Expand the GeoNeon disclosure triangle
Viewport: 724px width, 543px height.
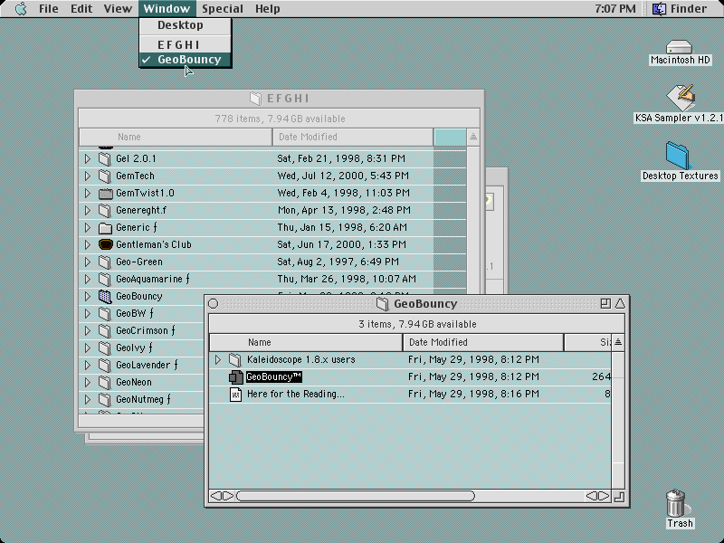click(x=87, y=382)
